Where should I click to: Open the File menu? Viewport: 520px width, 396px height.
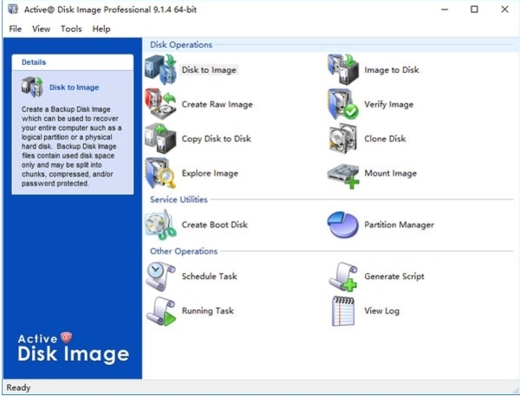point(16,29)
